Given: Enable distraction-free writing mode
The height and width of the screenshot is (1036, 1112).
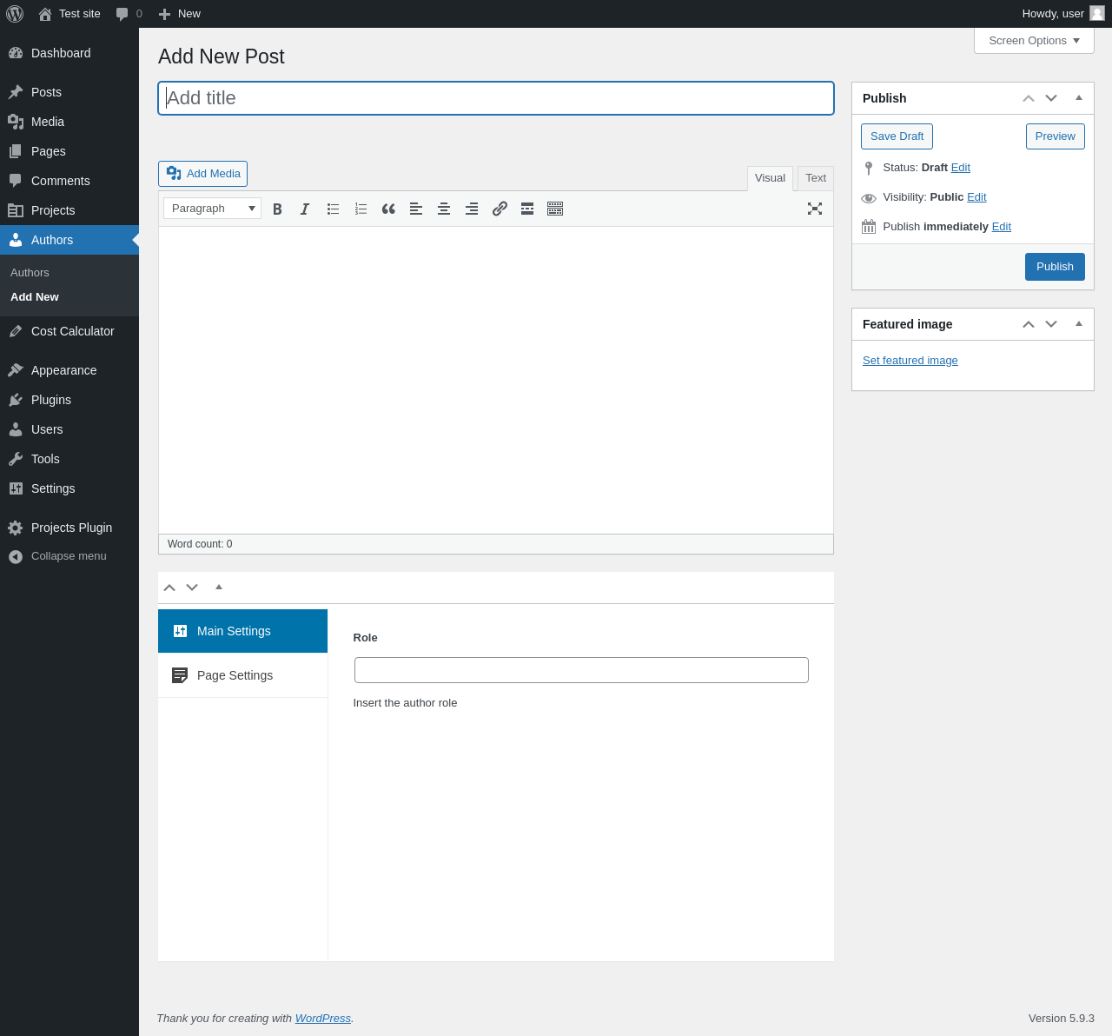Looking at the screenshot, I should [815, 209].
